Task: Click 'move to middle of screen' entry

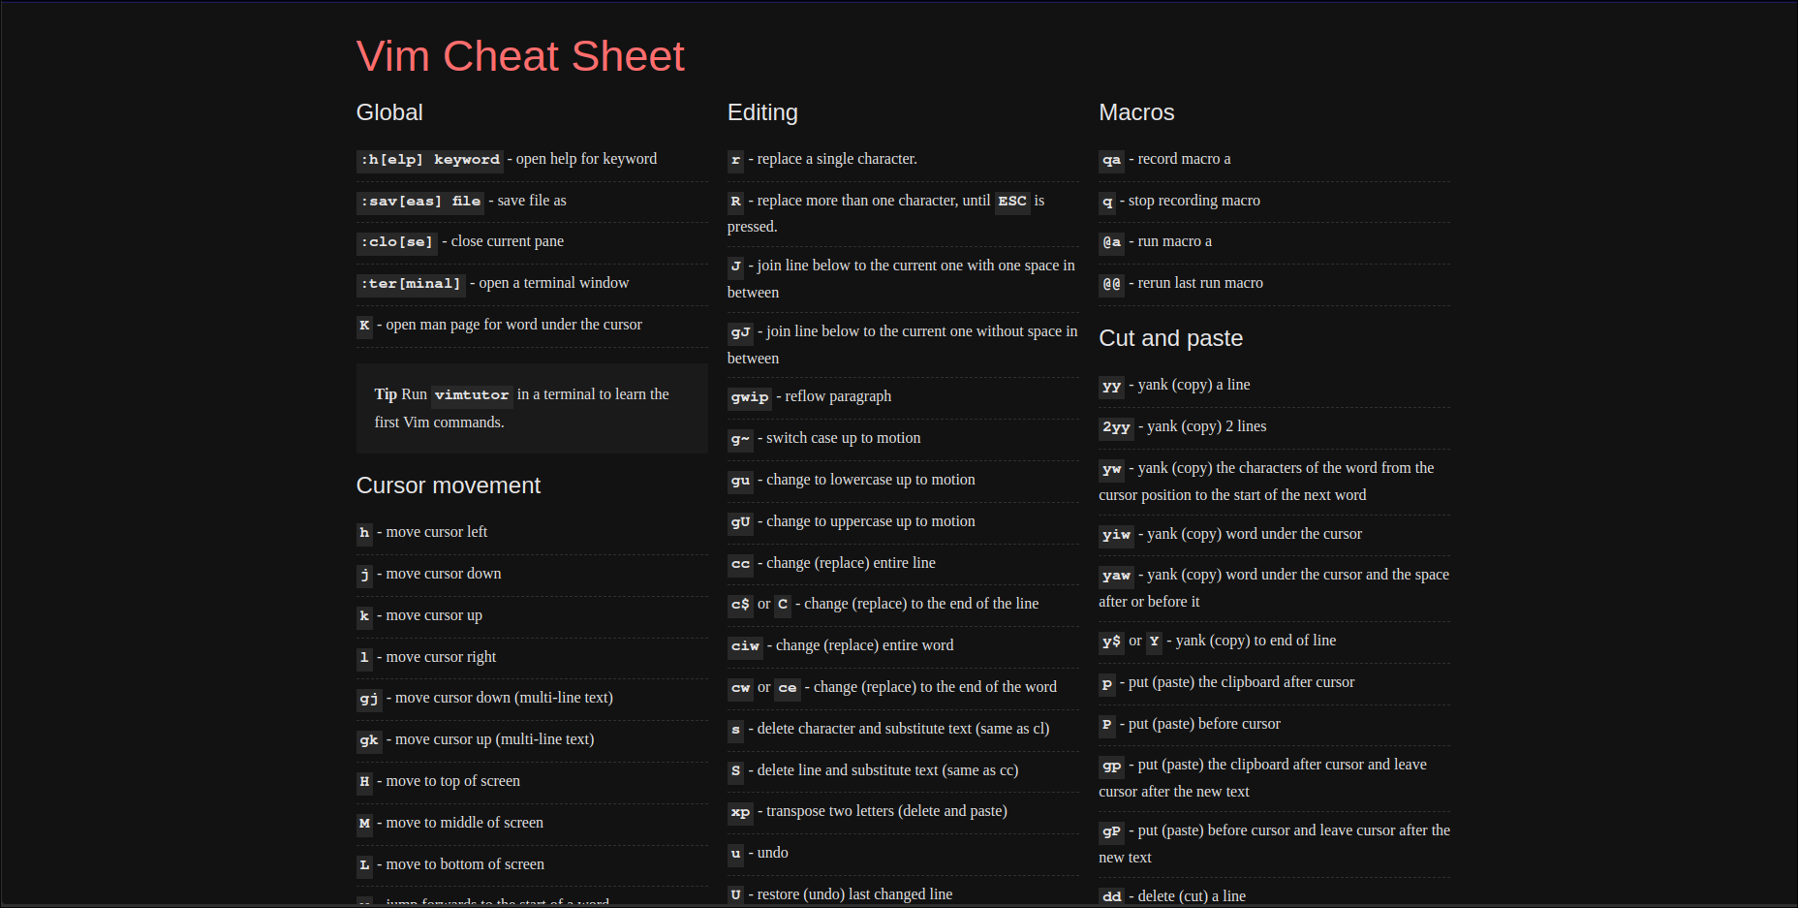Action: click(464, 823)
